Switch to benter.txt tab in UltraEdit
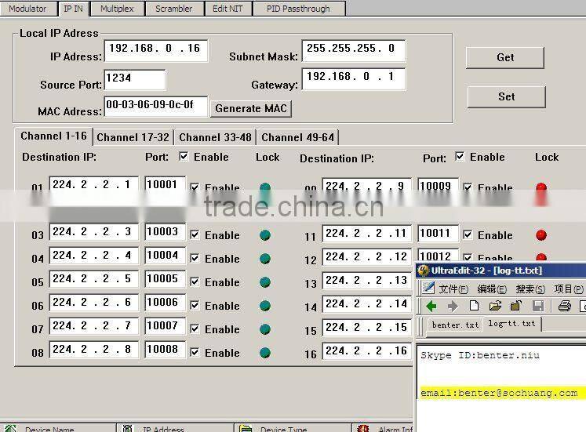 pos(455,325)
